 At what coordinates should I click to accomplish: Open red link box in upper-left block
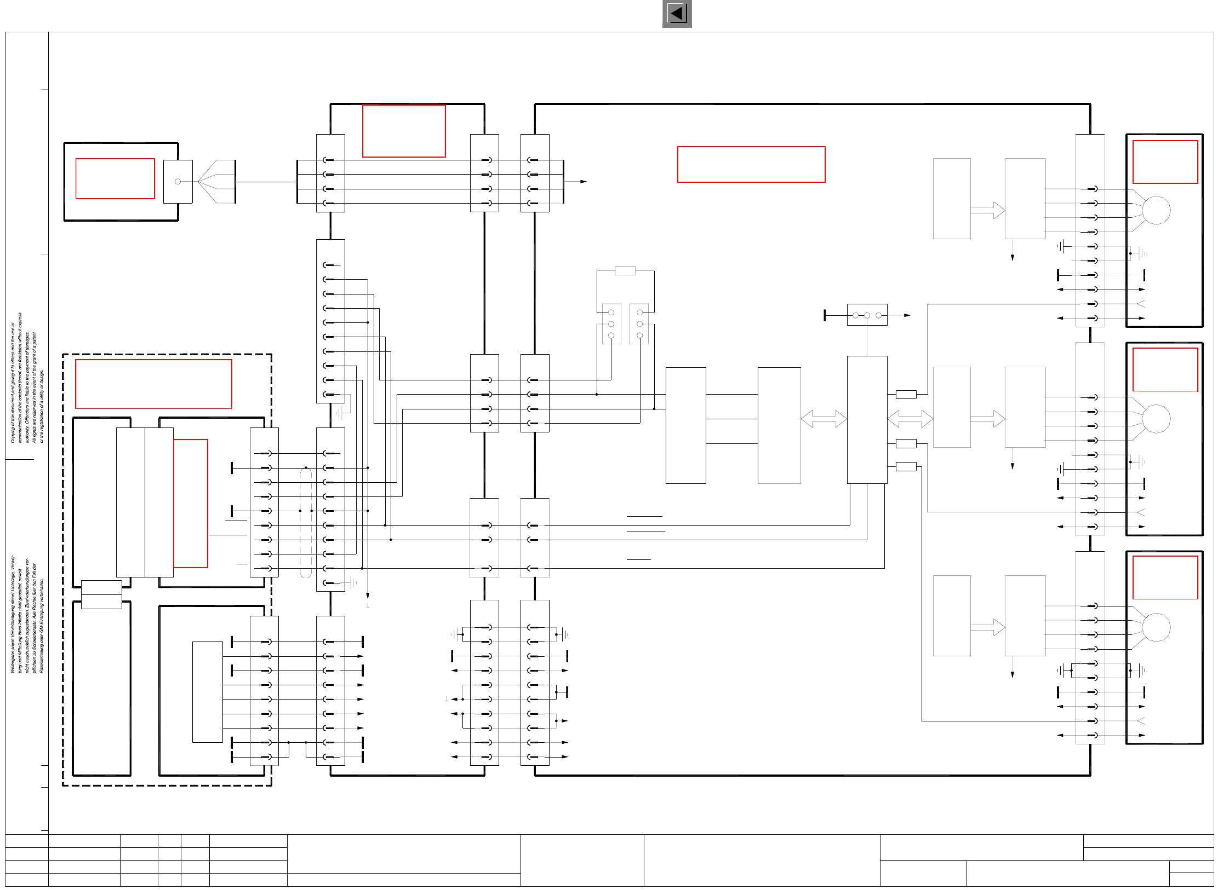tap(115, 178)
